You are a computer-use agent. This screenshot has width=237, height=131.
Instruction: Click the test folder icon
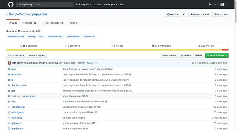pos(9,91)
